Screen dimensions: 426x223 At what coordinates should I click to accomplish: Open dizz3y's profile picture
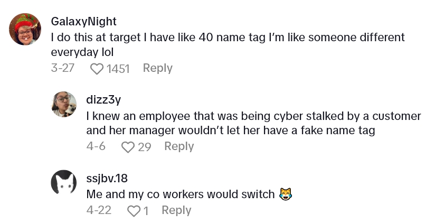[64, 104]
